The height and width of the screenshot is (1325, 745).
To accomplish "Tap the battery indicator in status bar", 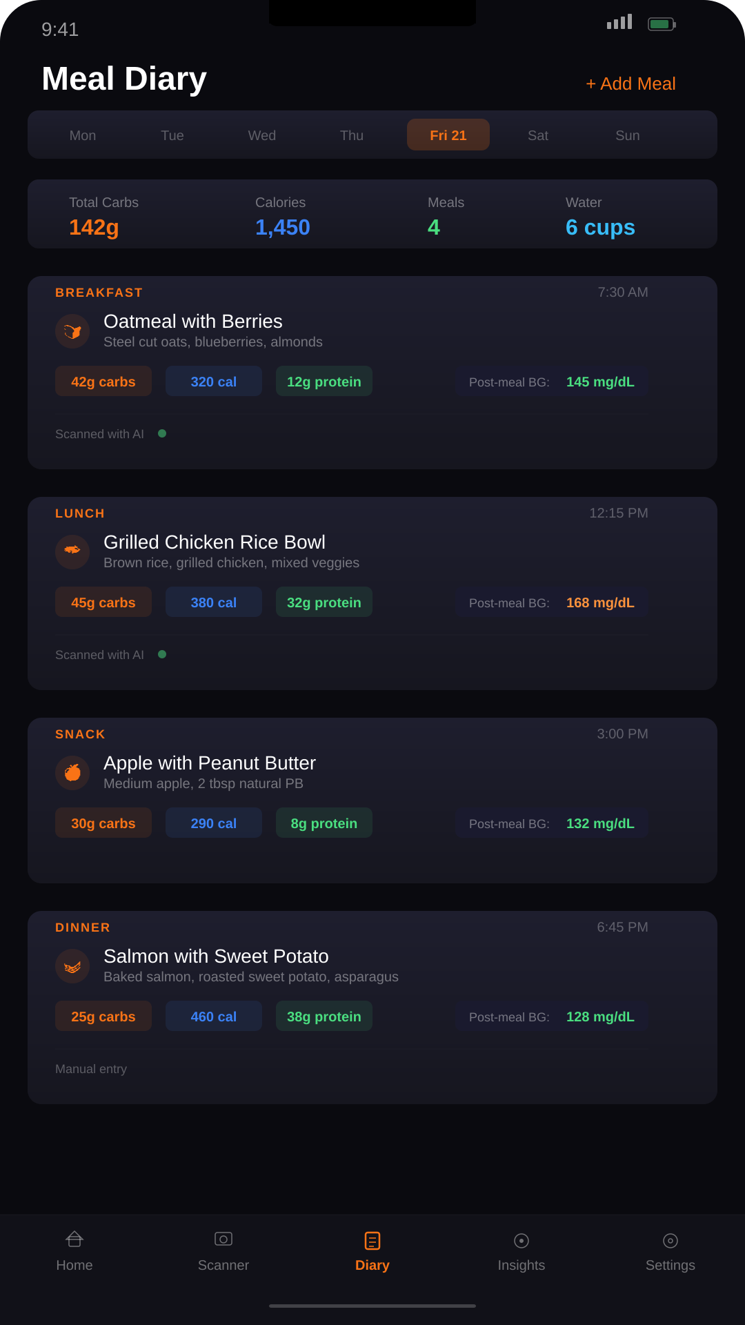I will 662,24.
